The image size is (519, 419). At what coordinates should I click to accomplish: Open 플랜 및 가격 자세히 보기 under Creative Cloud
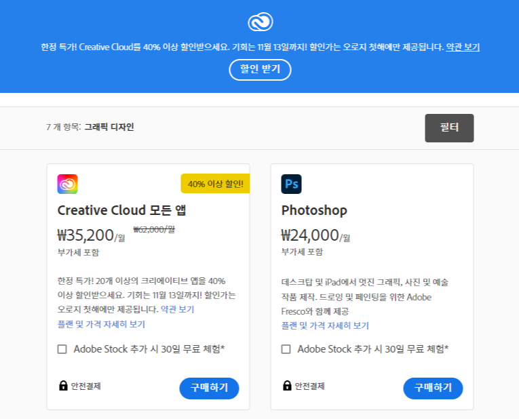pyautogui.click(x=101, y=324)
